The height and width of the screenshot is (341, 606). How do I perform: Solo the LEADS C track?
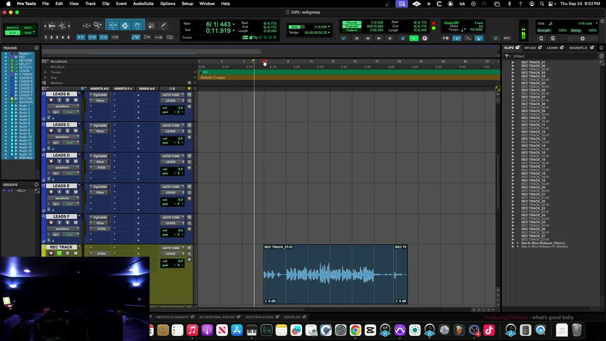tap(67, 131)
